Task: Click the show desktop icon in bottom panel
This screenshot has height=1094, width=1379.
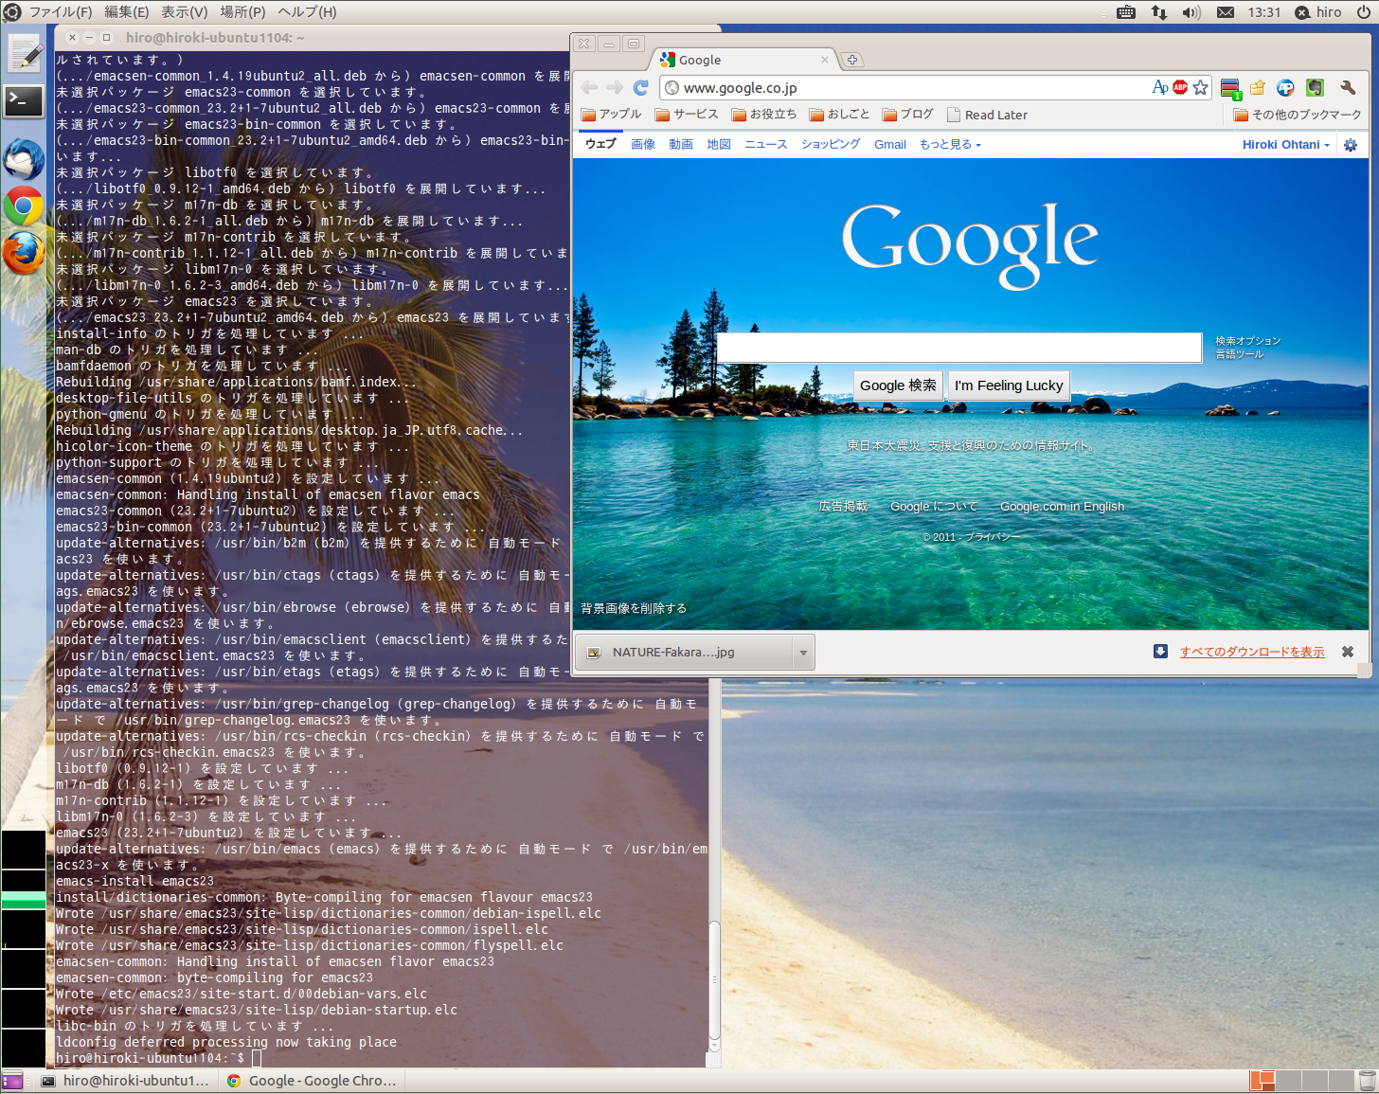Action: 12,1081
